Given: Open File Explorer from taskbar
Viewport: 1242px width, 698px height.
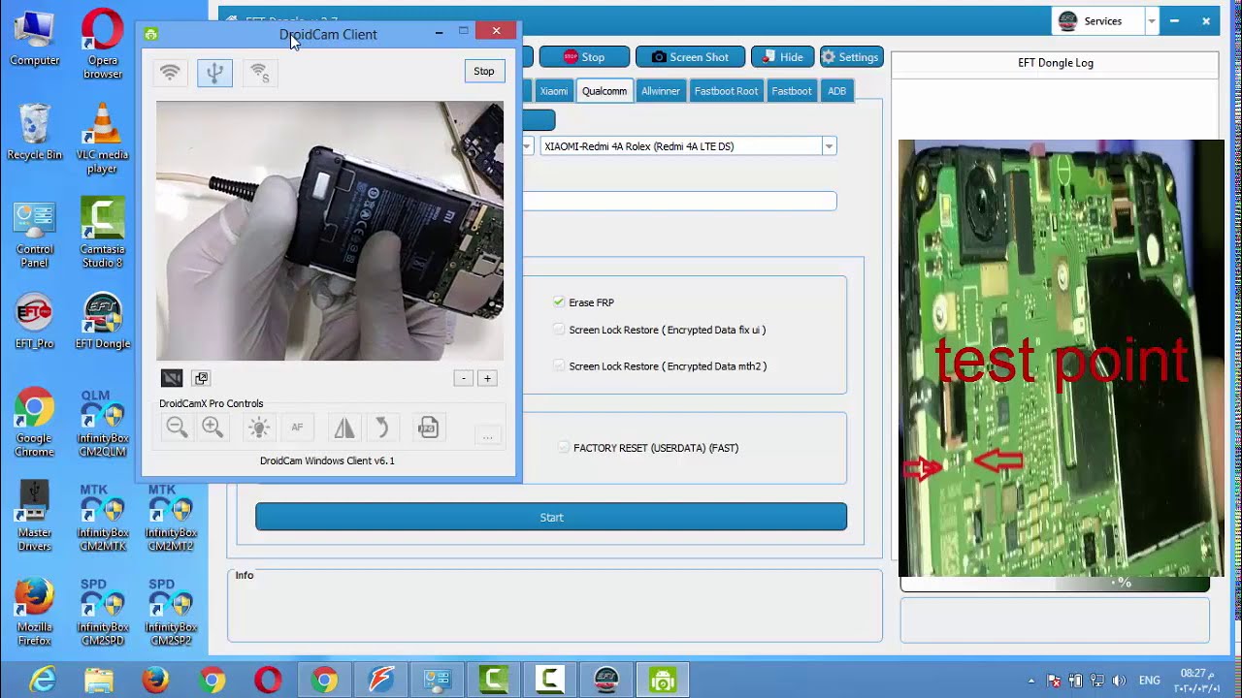Looking at the screenshot, I should 98,681.
